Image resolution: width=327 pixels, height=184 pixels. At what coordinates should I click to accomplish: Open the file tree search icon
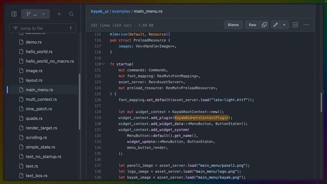point(71,14)
